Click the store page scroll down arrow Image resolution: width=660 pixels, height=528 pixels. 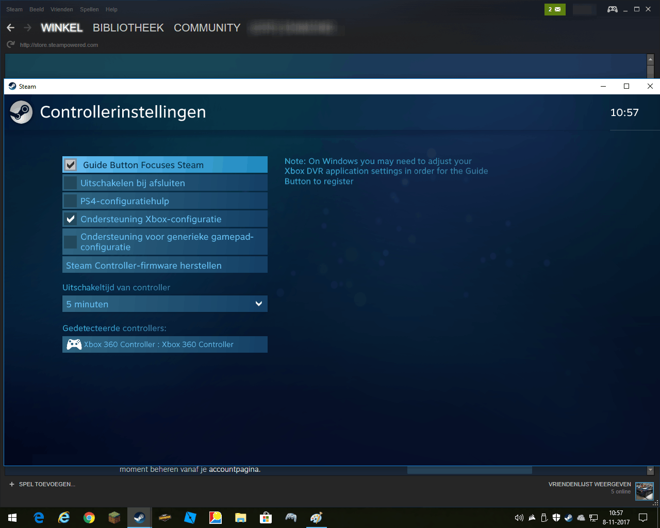tap(650, 470)
